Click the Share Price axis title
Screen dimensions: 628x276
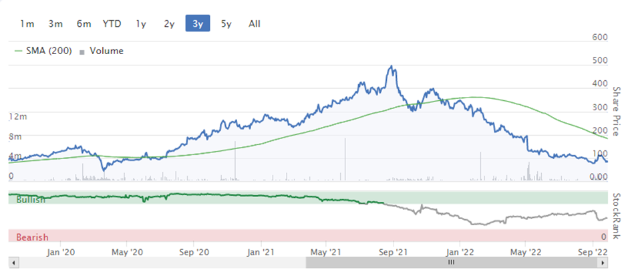coord(617,112)
